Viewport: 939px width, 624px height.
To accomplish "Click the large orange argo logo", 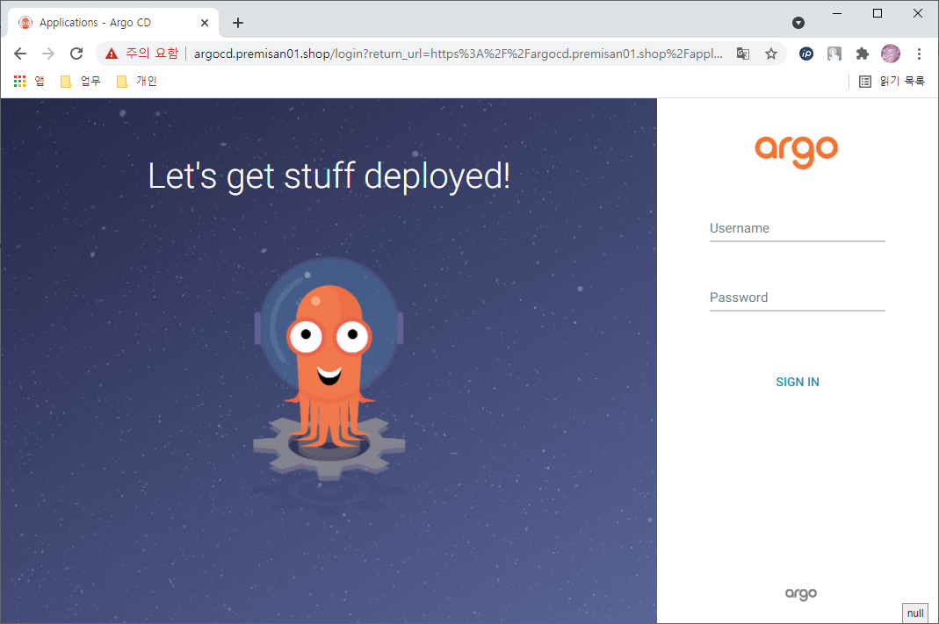I will tap(797, 151).
